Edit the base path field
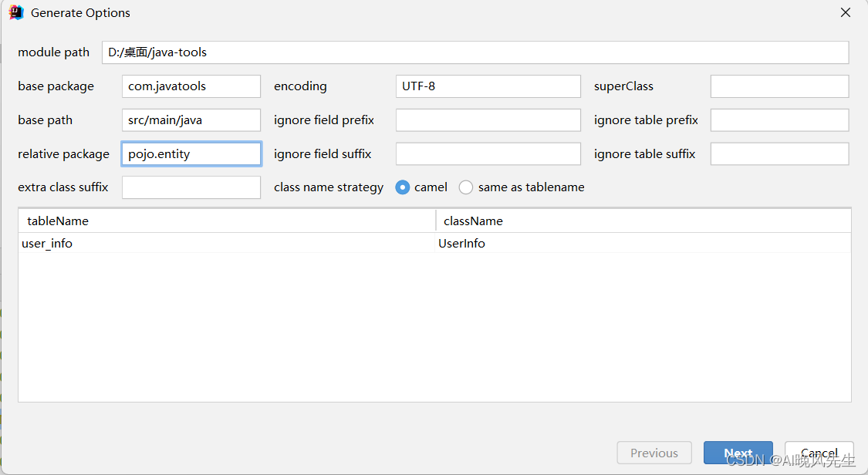The width and height of the screenshot is (868, 475). coord(191,120)
